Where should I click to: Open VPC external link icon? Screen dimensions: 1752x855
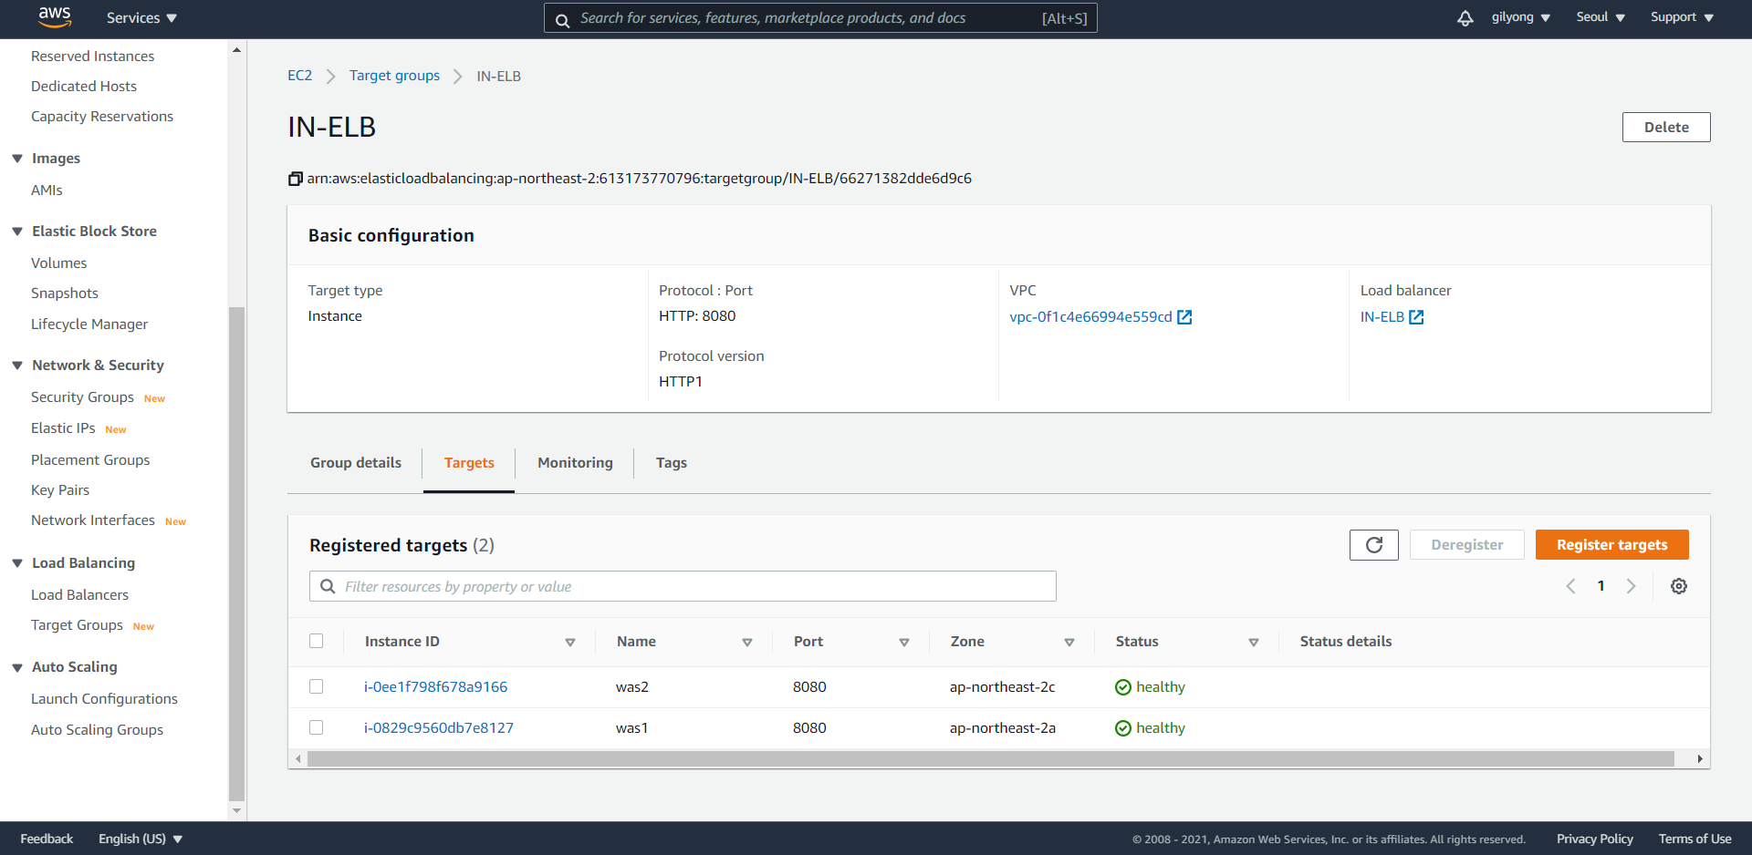(x=1184, y=317)
